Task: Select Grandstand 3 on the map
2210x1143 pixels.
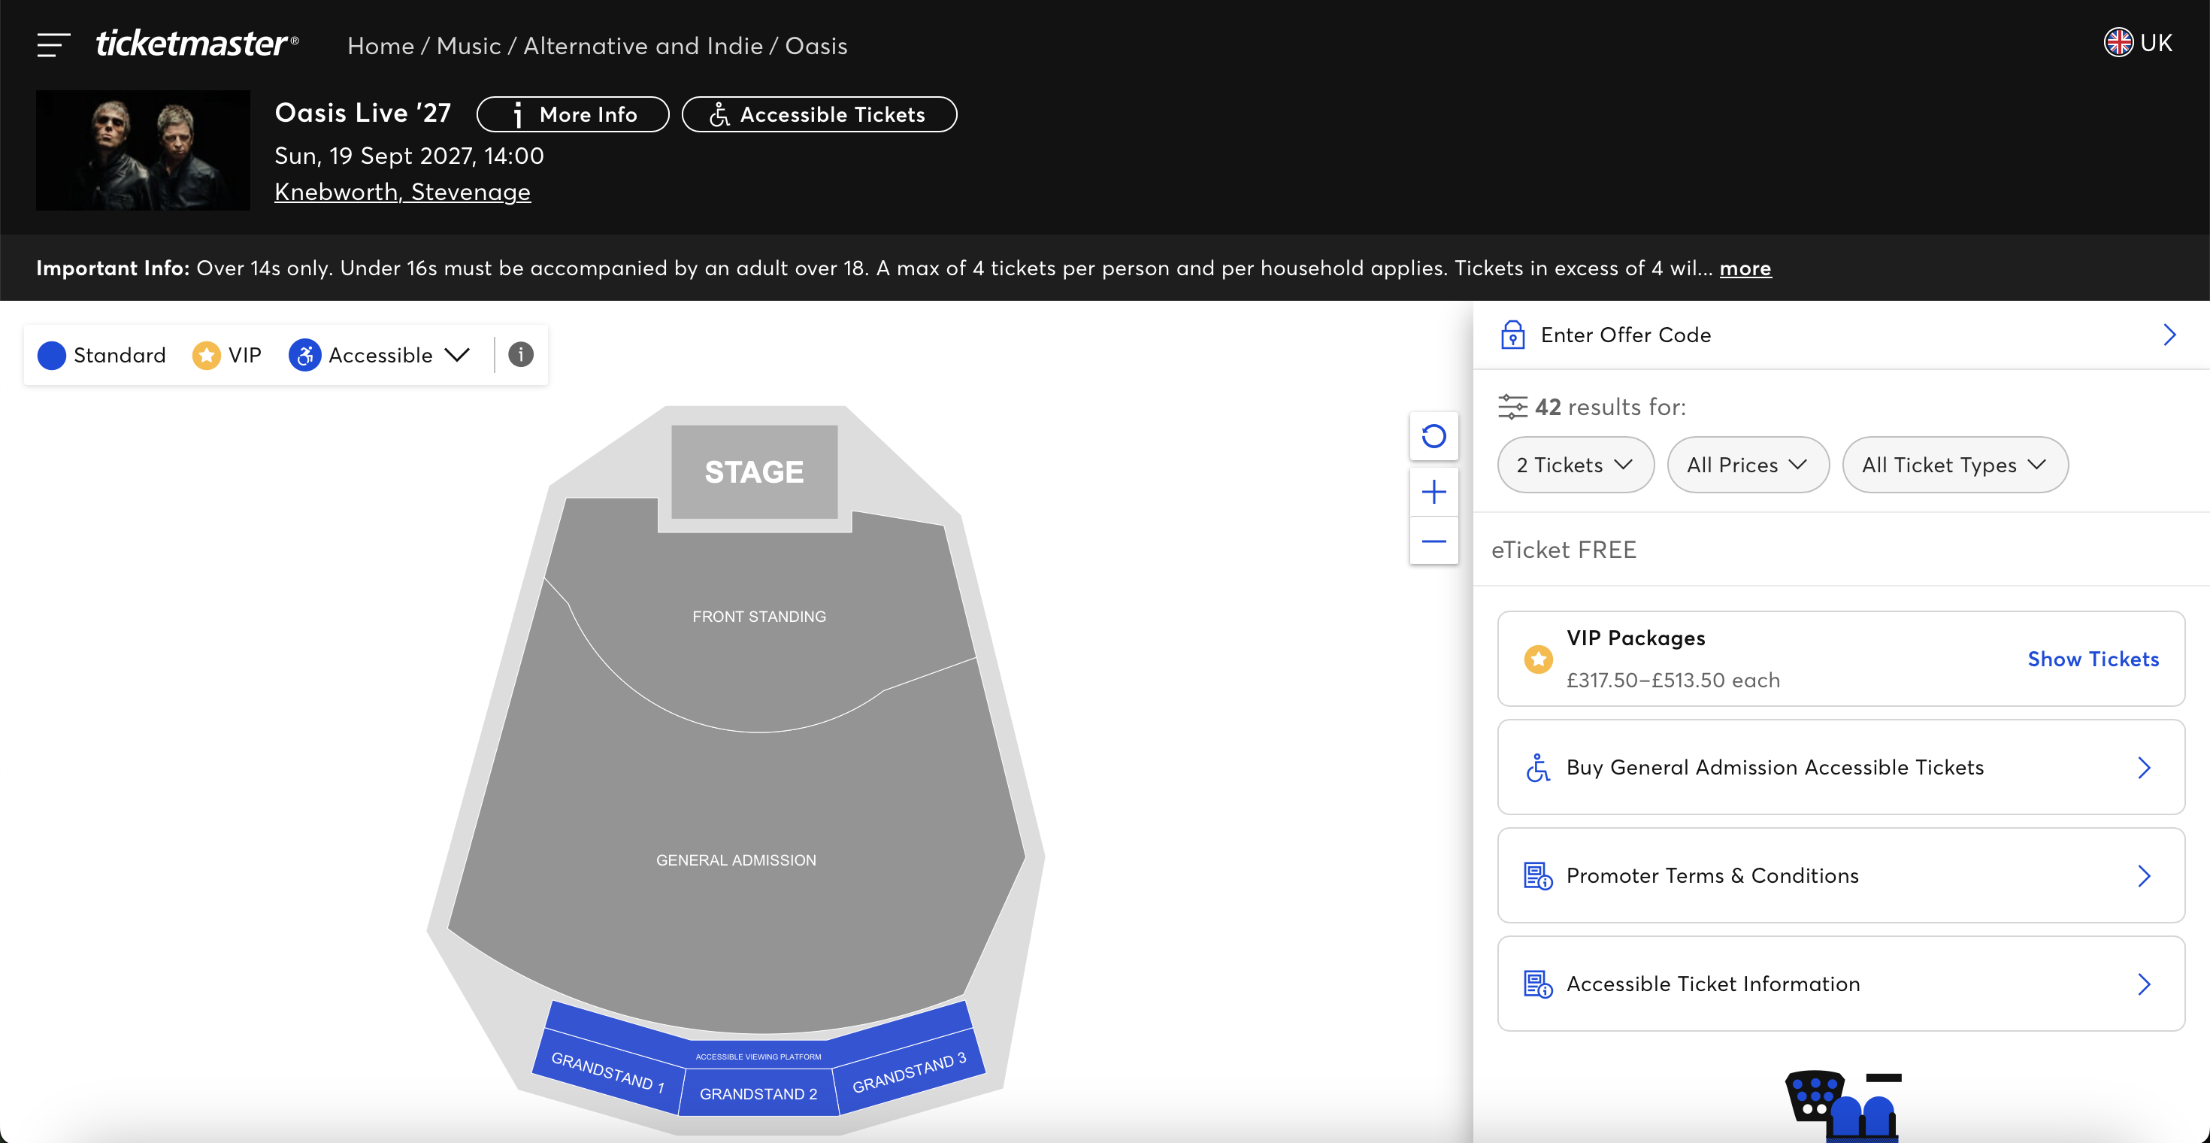Action: point(910,1072)
